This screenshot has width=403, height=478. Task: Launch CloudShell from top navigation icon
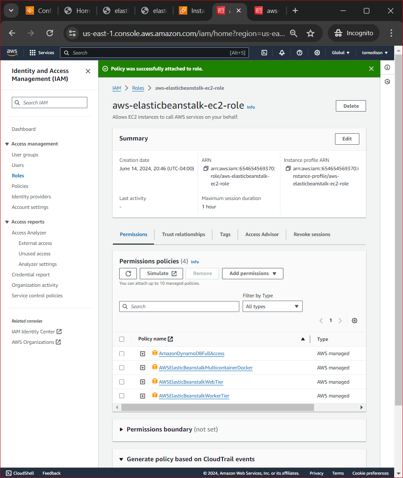(x=264, y=53)
